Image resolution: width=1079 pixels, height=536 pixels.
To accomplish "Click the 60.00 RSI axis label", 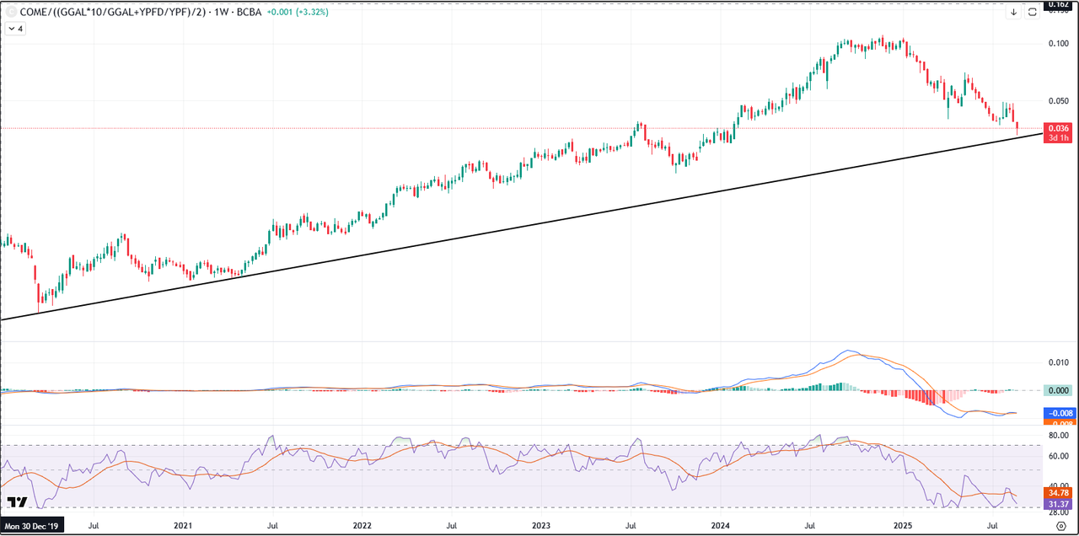I will (1059, 457).
